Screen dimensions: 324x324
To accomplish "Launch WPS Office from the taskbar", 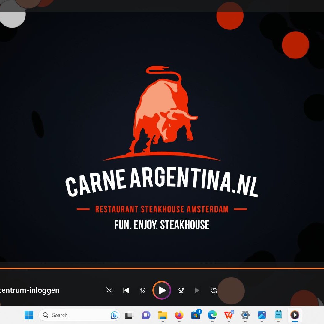I will point(229,315).
